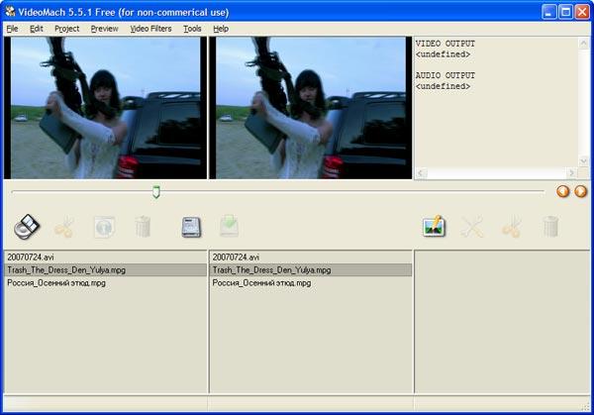
Task: Click the right video preview thumbnail
Action: coord(311,108)
